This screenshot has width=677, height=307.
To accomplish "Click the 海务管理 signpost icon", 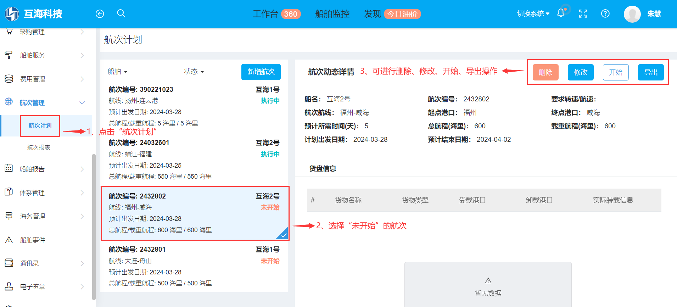I will [x=9, y=216].
